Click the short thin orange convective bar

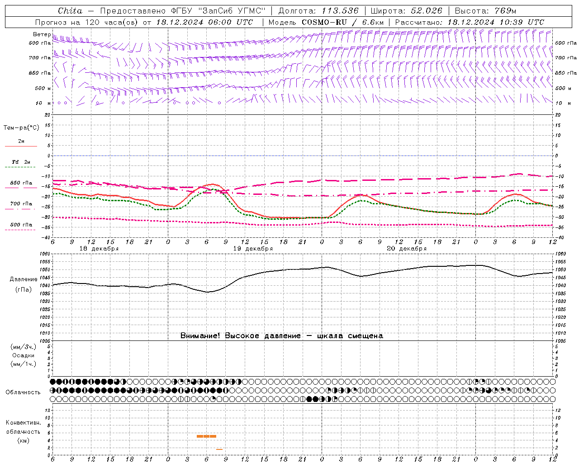[x=219, y=449]
